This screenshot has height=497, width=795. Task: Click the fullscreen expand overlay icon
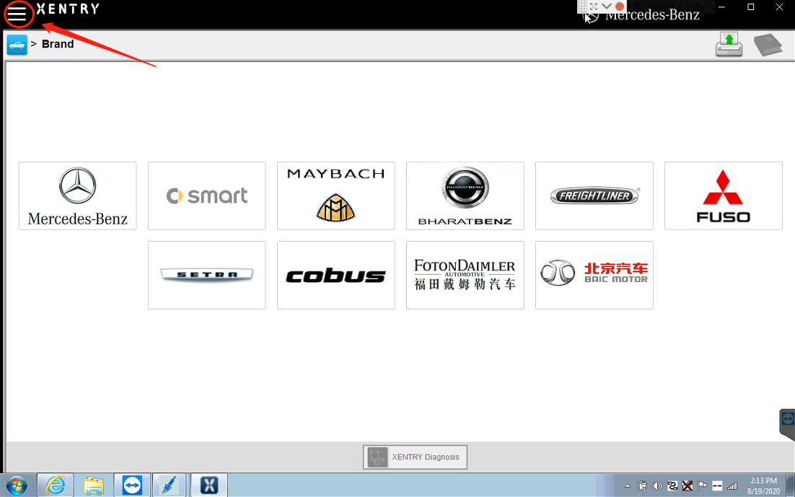tap(594, 6)
